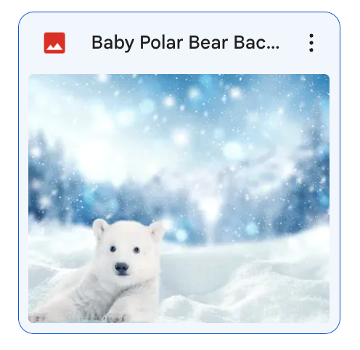Select the Baby Polar Bear Bac... file title
Screen dimensions: 360x350
pos(185,43)
